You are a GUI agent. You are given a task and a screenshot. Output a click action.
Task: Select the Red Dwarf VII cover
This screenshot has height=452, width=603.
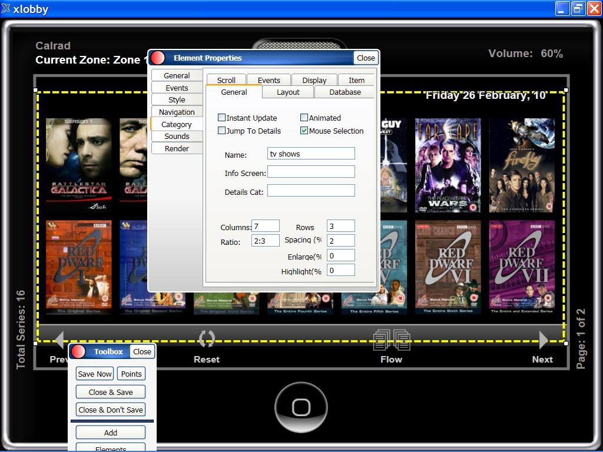522,267
